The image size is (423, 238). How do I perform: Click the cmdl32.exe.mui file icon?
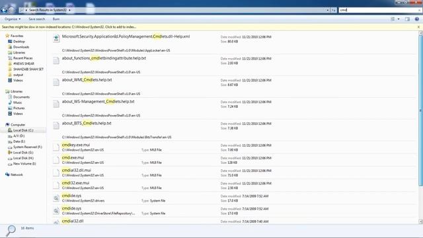click(x=56, y=185)
